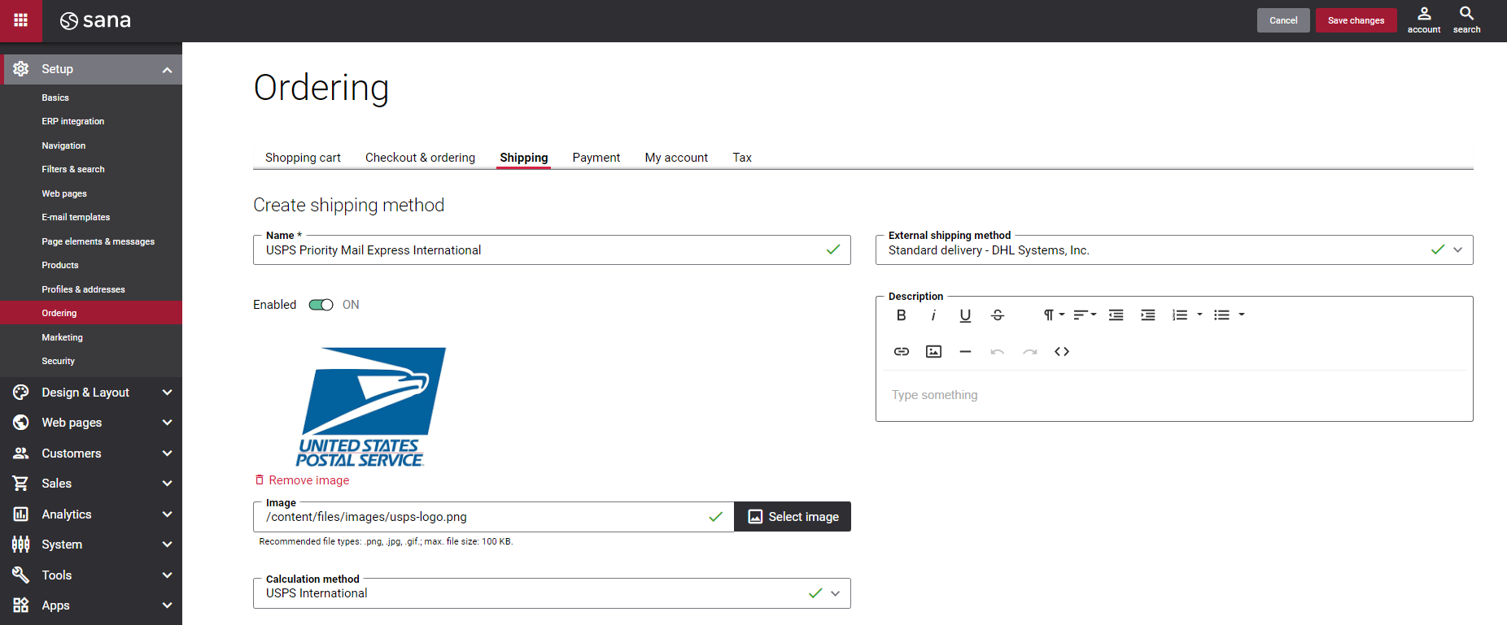This screenshot has height=625, width=1507.
Task: Click the Analytics chart icon
Action: click(21, 514)
